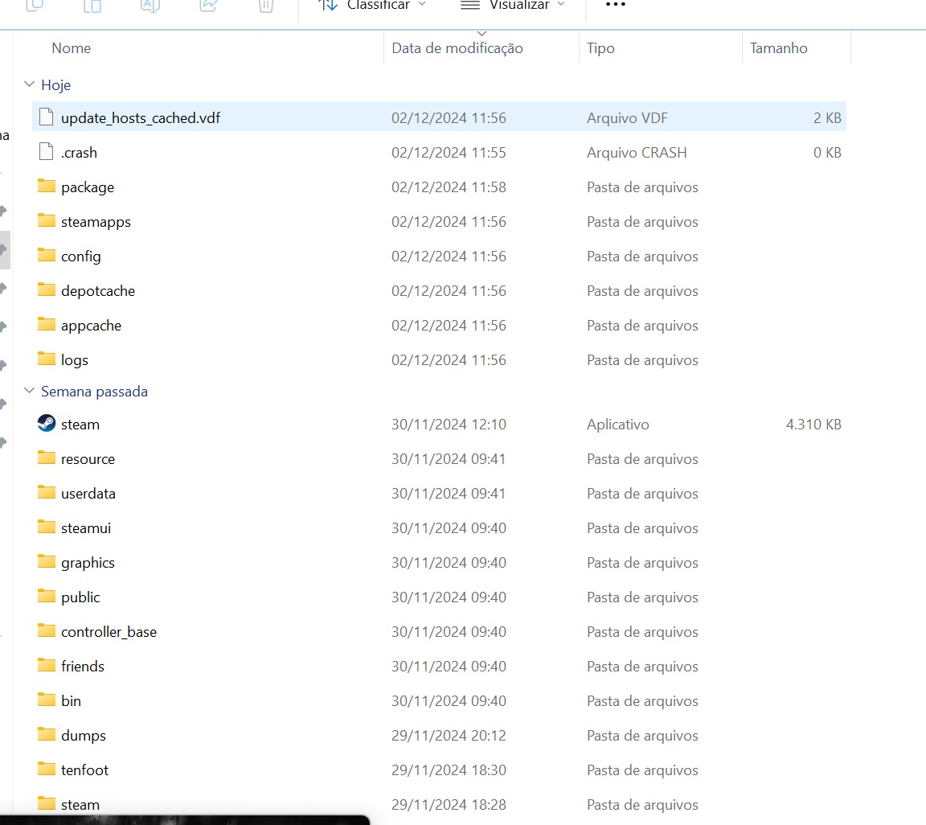Click the steamapps folder icon
Viewport: 926px width, 825px height.
point(47,222)
